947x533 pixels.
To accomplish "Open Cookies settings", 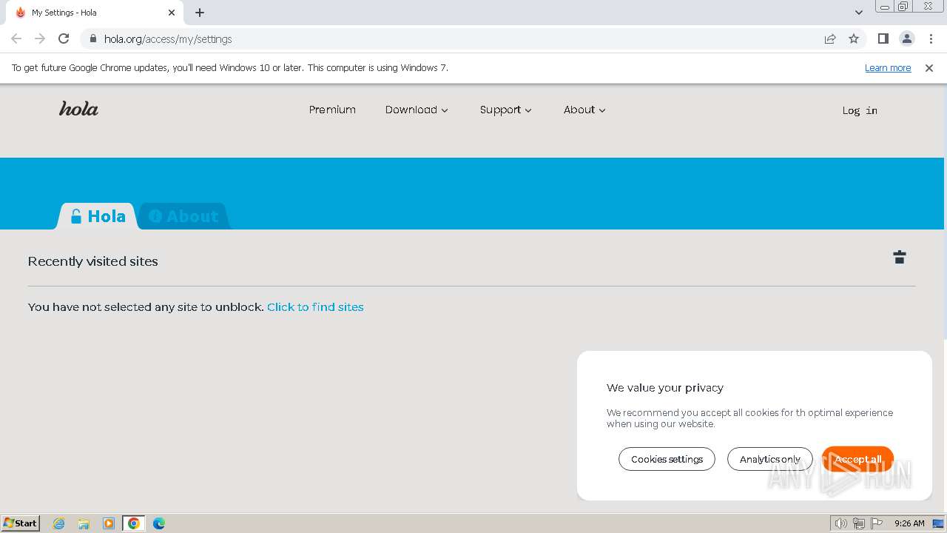I will (667, 459).
